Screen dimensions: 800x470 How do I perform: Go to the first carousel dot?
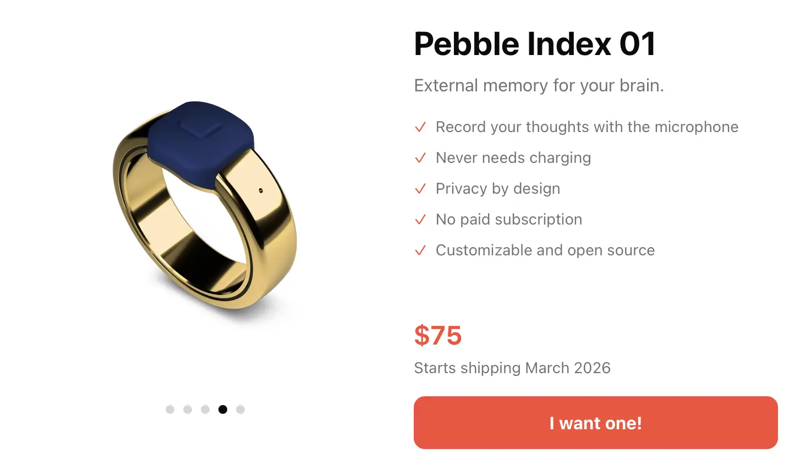coord(170,409)
